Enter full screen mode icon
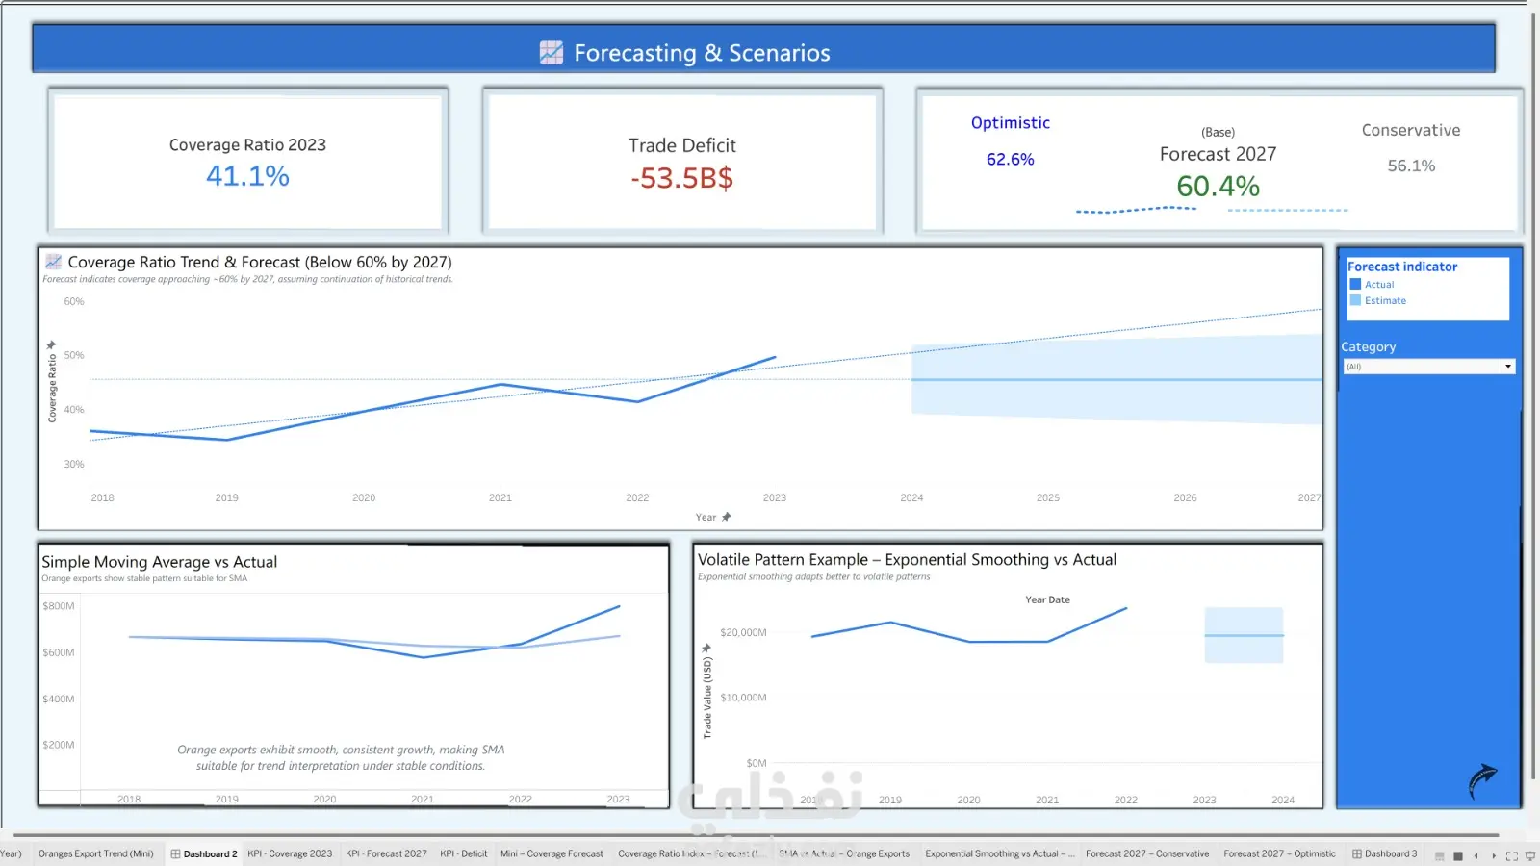 tap(1511, 855)
